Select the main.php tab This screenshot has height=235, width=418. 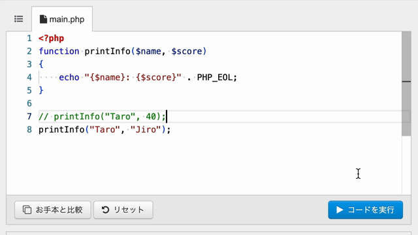(62, 19)
